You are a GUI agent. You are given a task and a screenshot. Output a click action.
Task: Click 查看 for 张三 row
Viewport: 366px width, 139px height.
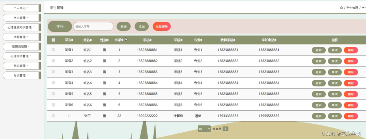click(x=319, y=116)
